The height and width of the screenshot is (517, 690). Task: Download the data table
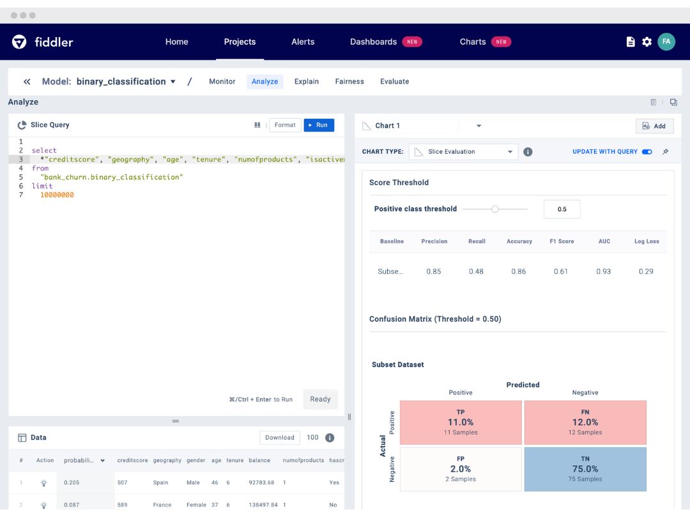[280, 437]
